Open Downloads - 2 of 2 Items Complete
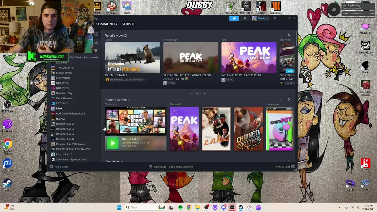This screenshot has width=377, height=212. coord(173,167)
